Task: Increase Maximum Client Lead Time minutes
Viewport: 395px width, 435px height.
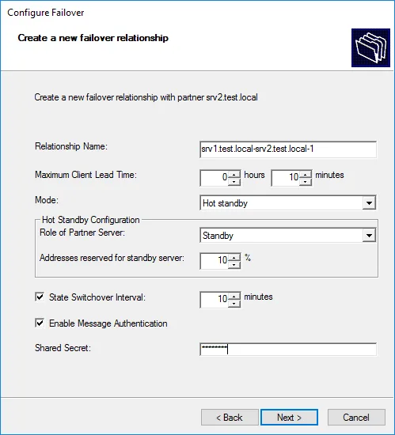Action: click(x=306, y=175)
